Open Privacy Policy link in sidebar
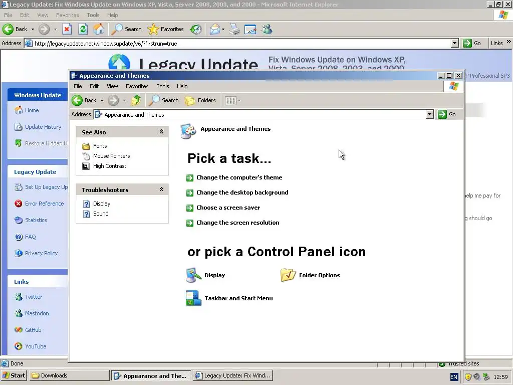Image resolution: width=513 pixels, height=385 pixels. pyautogui.click(x=36, y=253)
